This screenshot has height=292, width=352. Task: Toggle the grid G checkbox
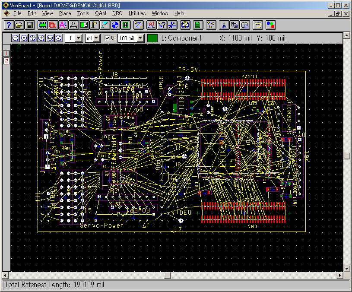[x=108, y=38]
